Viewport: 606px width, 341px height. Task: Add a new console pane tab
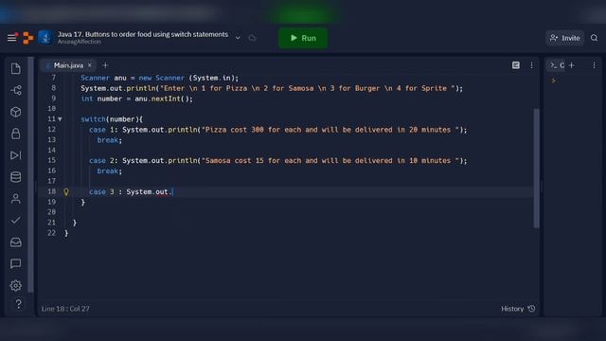(572, 65)
